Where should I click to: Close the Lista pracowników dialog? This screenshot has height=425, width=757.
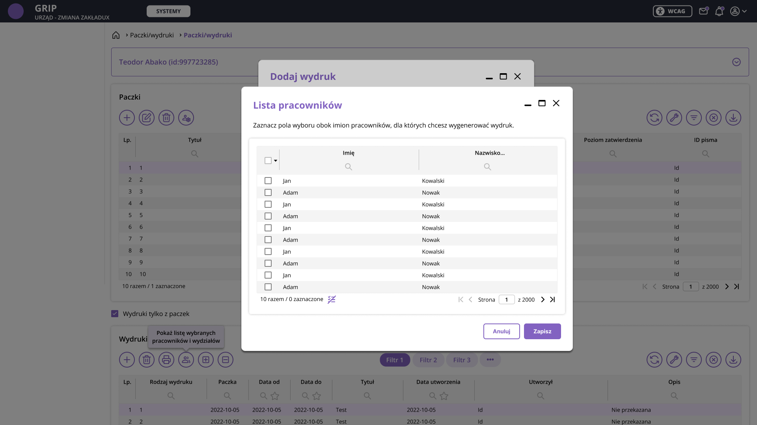(x=556, y=103)
